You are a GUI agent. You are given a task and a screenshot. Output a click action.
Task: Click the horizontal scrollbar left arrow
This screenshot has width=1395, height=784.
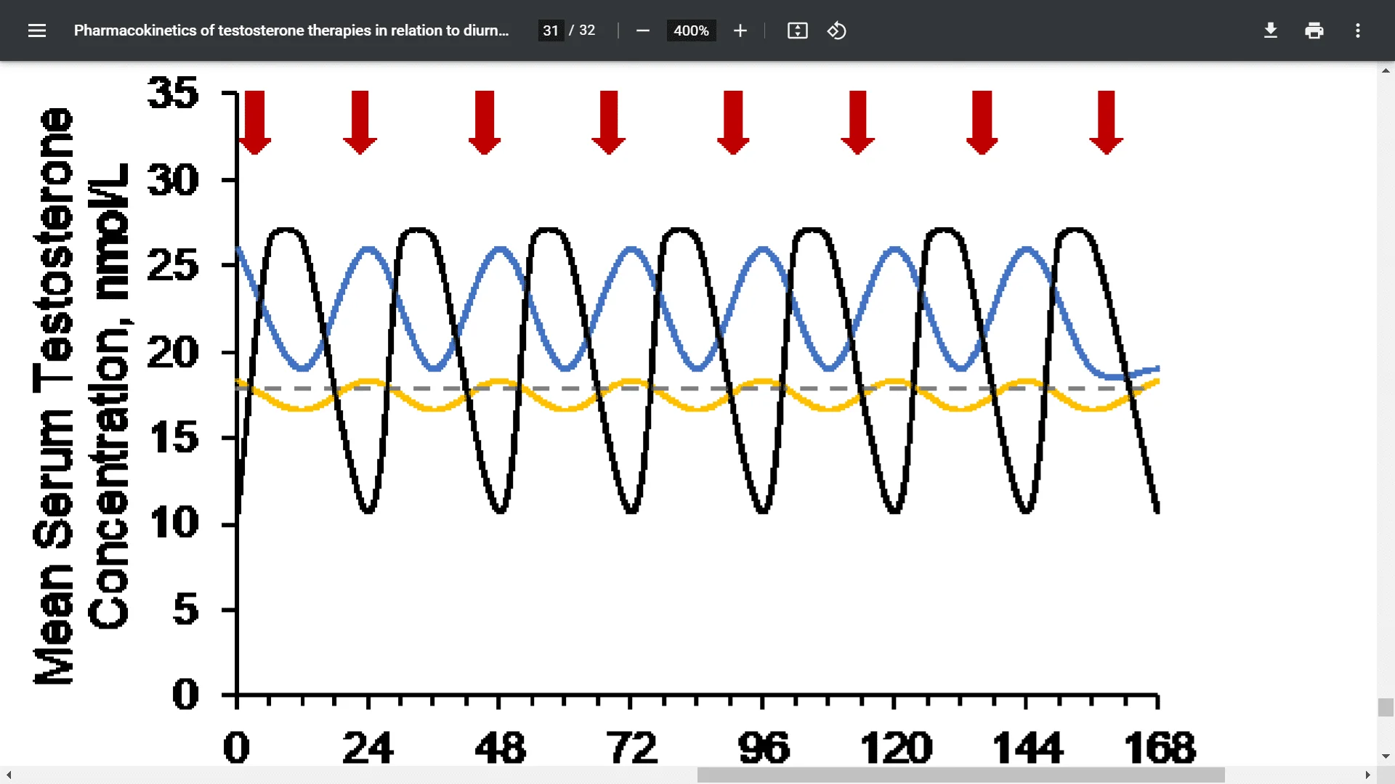pos(9,775)
